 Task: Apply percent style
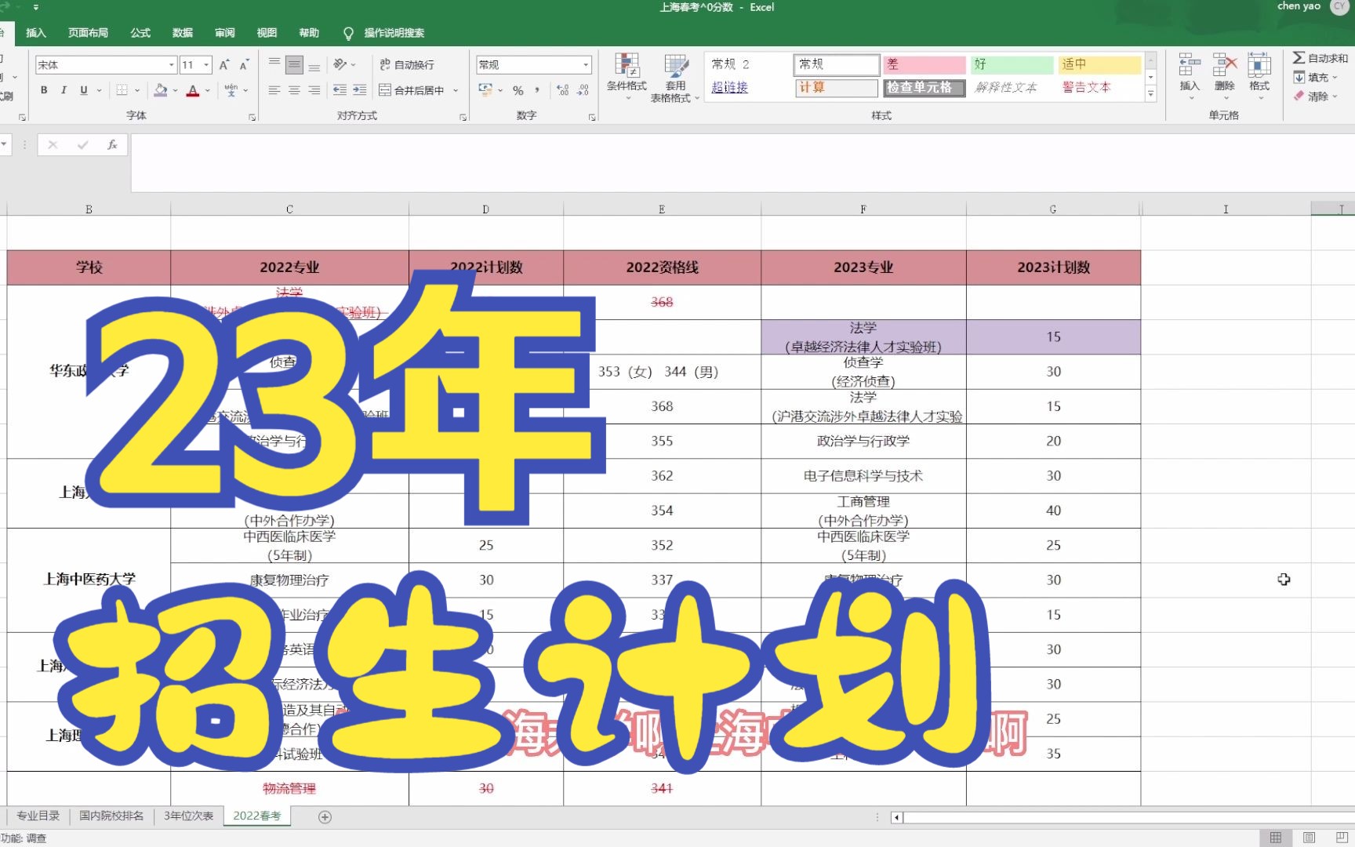518,90
